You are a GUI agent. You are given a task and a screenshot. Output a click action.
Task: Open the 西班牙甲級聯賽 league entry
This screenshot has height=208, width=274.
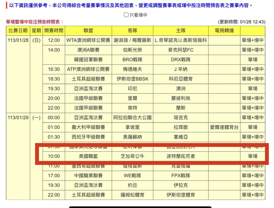[x=88, y=137]
